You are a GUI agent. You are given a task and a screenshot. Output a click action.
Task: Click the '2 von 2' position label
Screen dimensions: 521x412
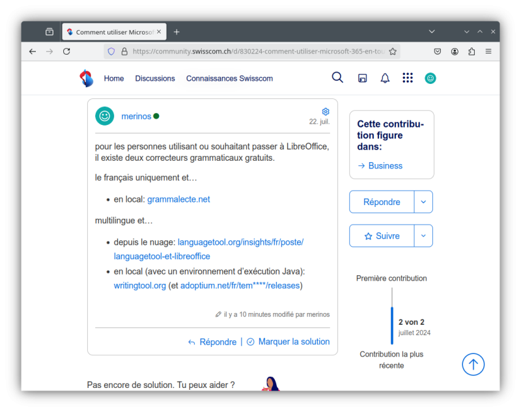click(x=412, y=322)
